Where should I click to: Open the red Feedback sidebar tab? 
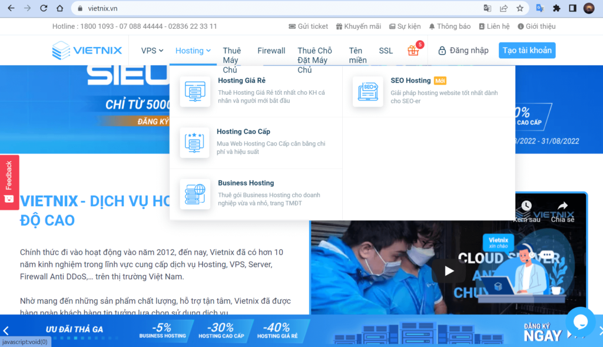click(x=8, y=181)
